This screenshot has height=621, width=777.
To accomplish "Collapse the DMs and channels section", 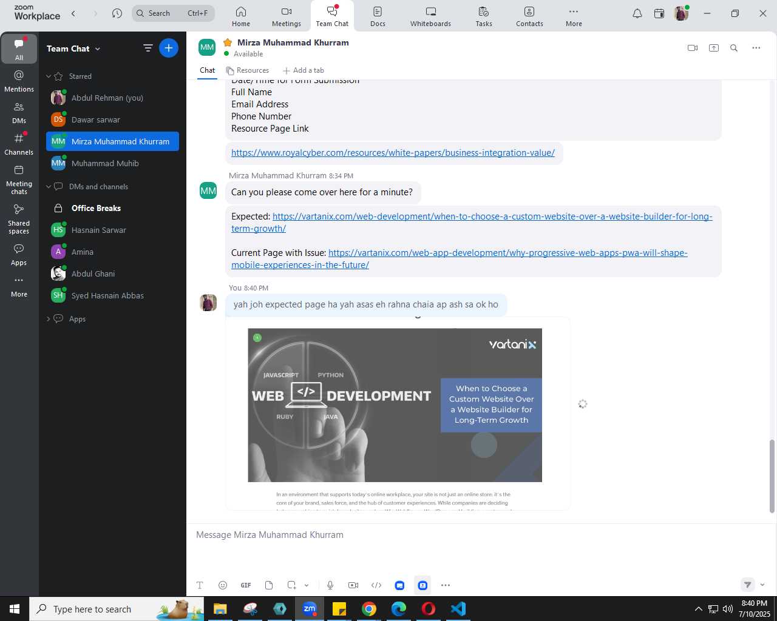I will [x=49, y=187].
